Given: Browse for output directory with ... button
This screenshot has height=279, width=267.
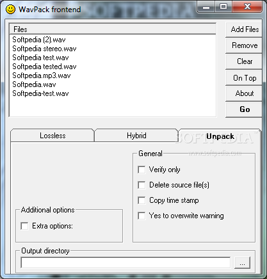Looking at the screenshot, I should pos(242,262).
